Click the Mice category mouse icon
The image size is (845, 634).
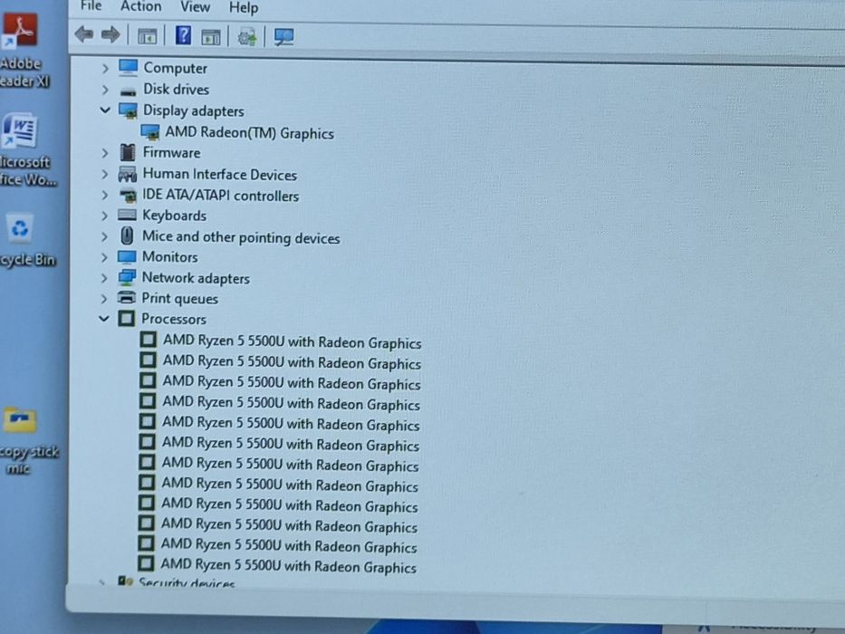click(x=127, y=236)
